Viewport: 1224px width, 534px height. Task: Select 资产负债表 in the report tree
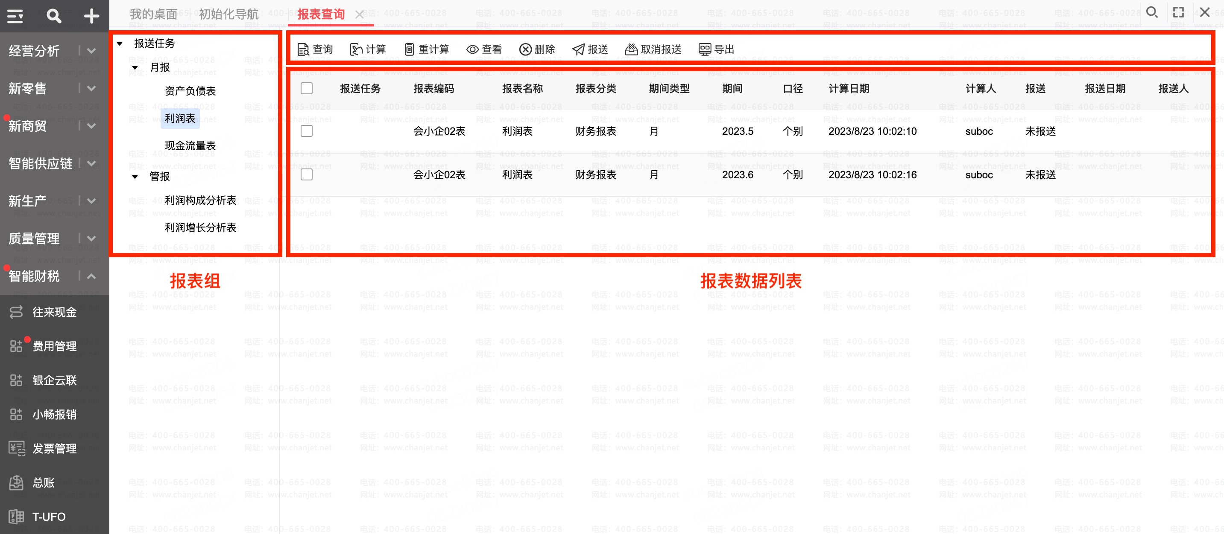(x=190, y=91)
